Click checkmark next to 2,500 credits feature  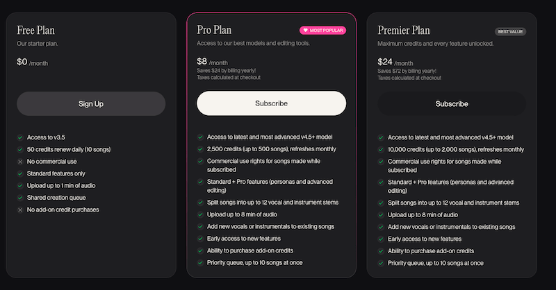[200, 149]
